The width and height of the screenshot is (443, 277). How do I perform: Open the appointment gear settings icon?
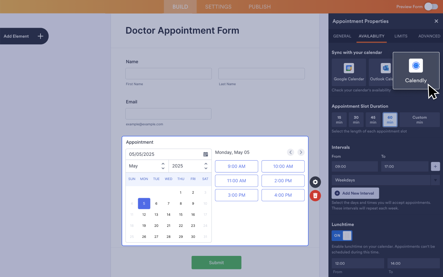pyautogui.click(x=315, y=182)
